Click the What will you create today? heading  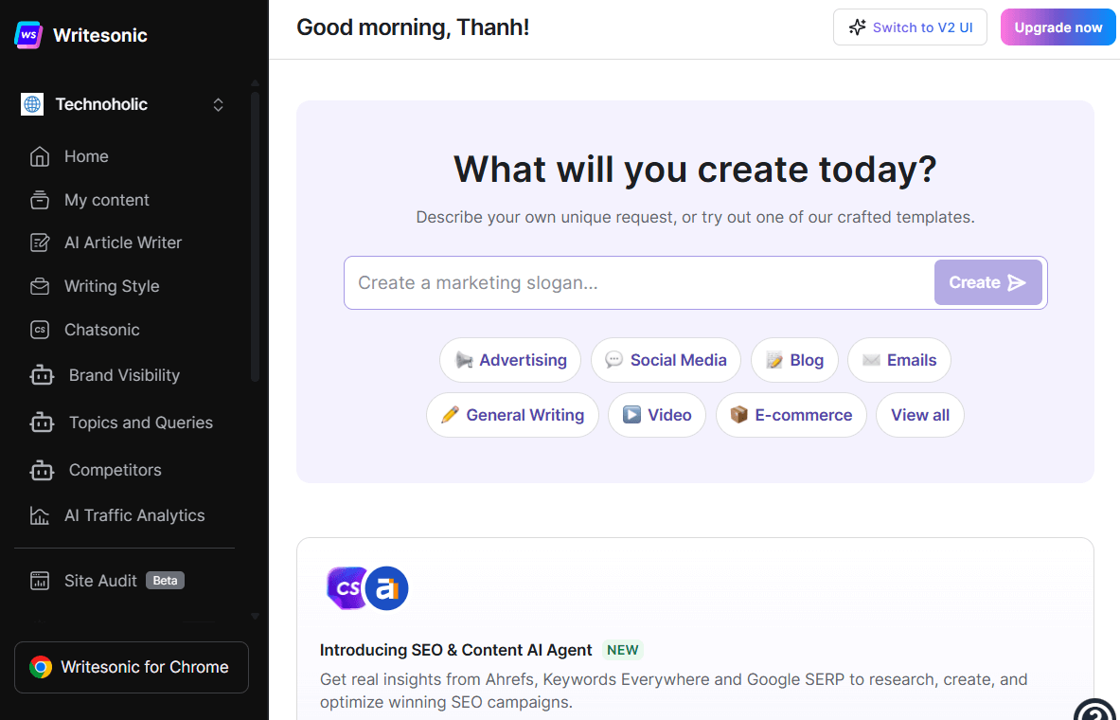coord(695,170)
